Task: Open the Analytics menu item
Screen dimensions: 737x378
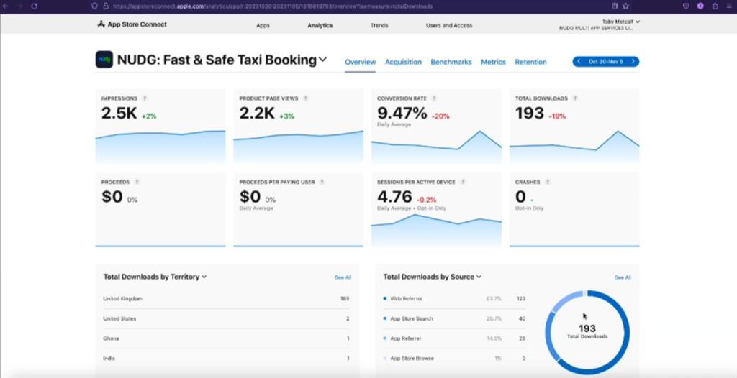Action: coord(320,25)
